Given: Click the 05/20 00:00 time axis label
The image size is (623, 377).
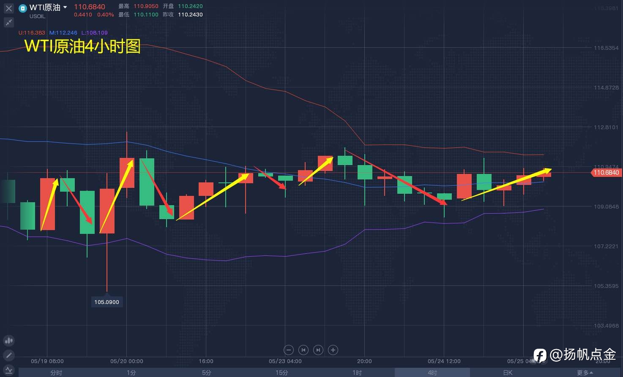Looking at the screenshot, I should [127, 361].
